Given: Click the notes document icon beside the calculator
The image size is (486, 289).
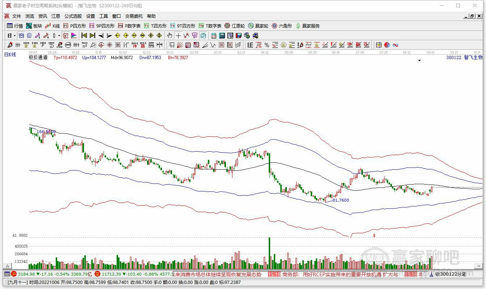Looking at the screenshot, I should 230,36.
